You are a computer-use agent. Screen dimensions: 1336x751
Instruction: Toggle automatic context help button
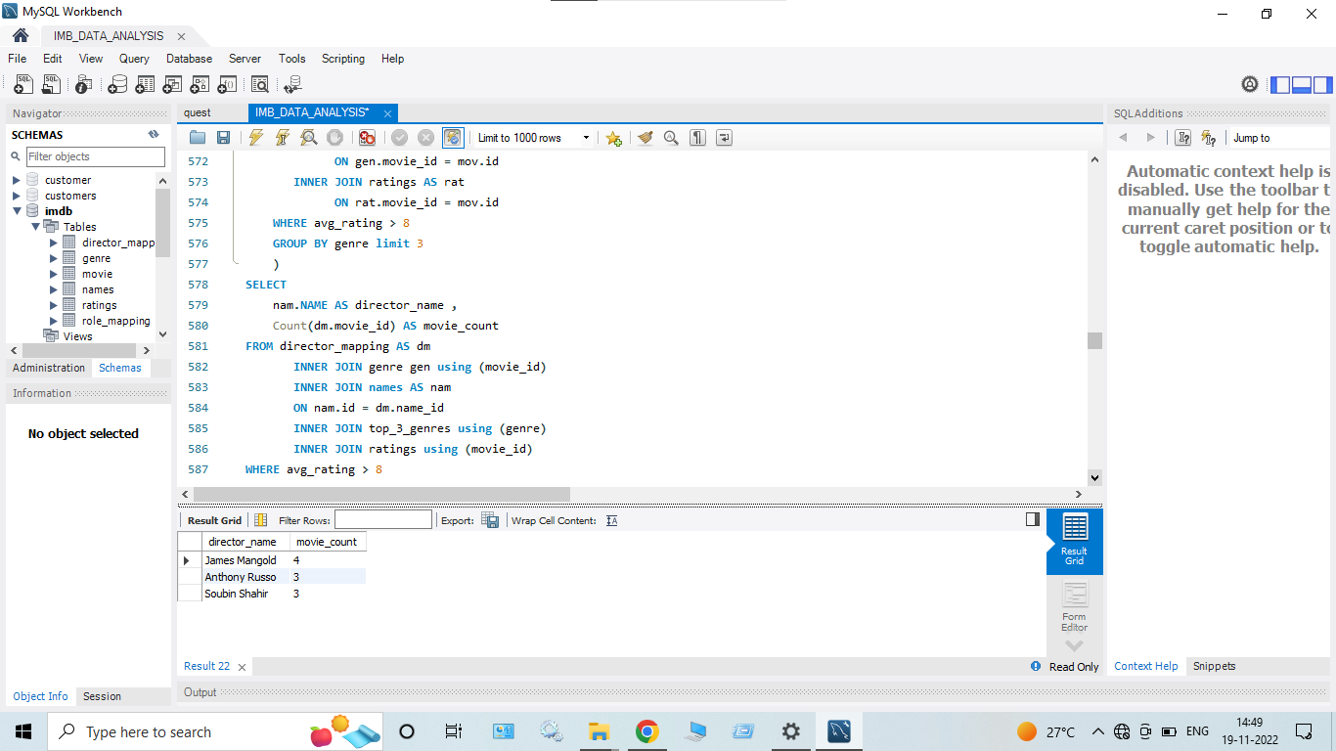tap(1209, 138)
